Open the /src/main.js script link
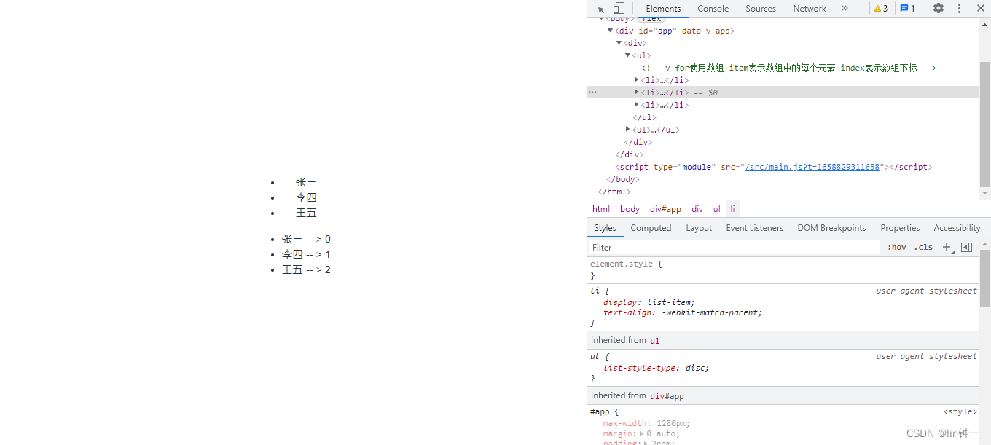 tap(812, 167)
